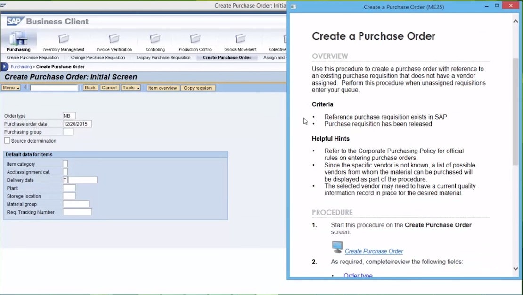523x295 pixels.
Task: Open the Purchasing module icon
Action: click(18, 38)
